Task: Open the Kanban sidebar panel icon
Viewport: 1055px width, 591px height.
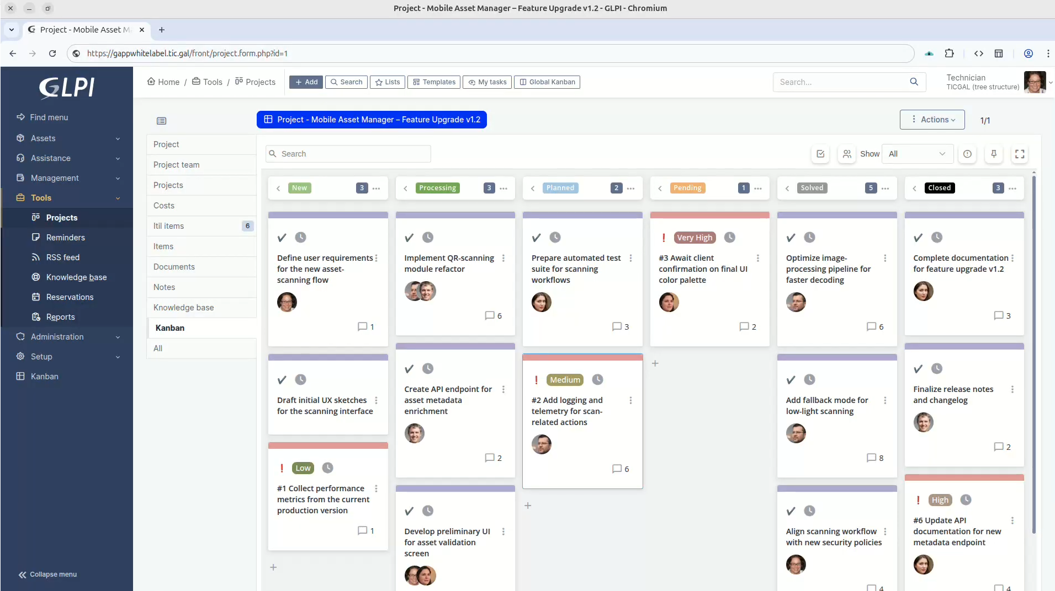Action: point(161,121)
